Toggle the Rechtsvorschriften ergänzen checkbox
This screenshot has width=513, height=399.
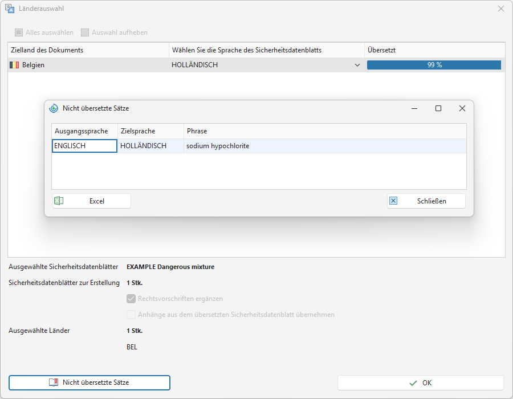pyautogui.click(x=131, y=299)
